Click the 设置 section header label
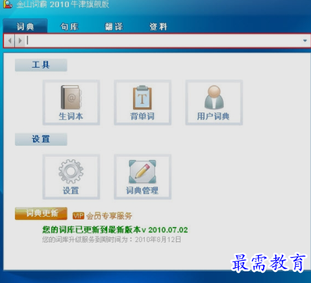The image size is (311, 283). click(x=41, y=139)
